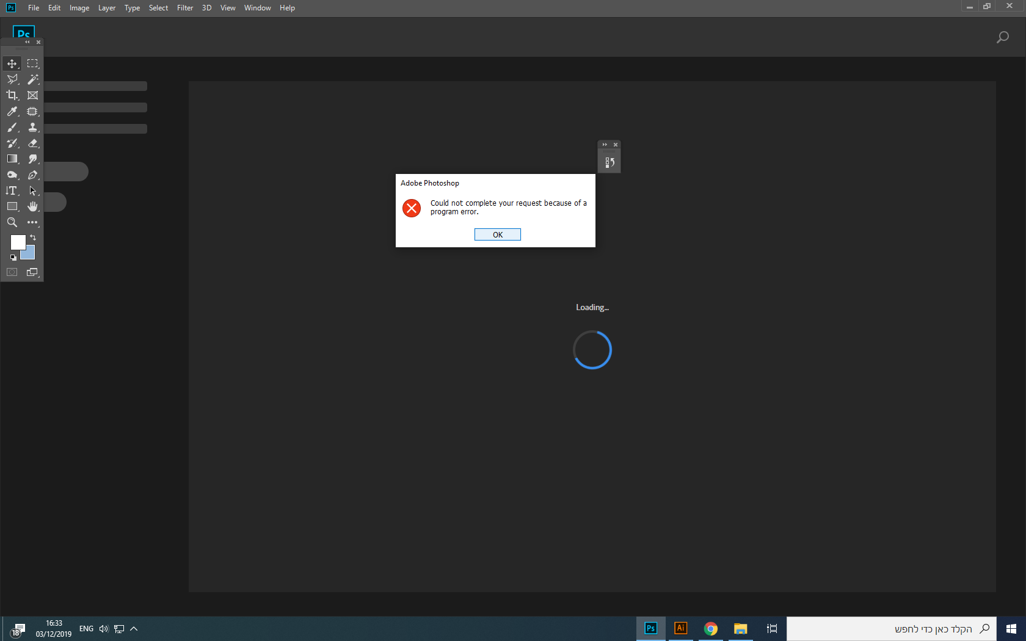Screen dimensions: 1026x641
Task: Open the Type menu
Action: (132, 8)
